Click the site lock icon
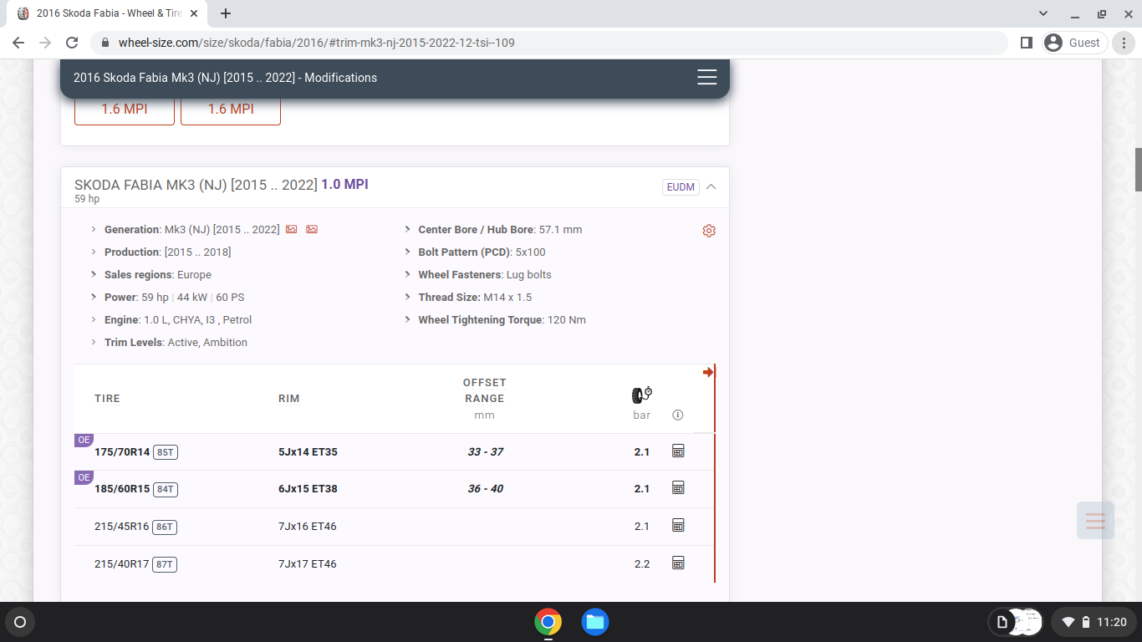The height and width of the screenshot is (642, 1142). point(105,43)
